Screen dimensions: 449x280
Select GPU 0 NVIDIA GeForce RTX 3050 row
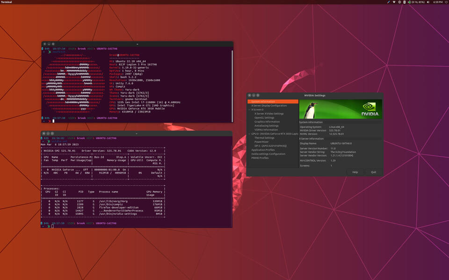(x=275, y=134)
